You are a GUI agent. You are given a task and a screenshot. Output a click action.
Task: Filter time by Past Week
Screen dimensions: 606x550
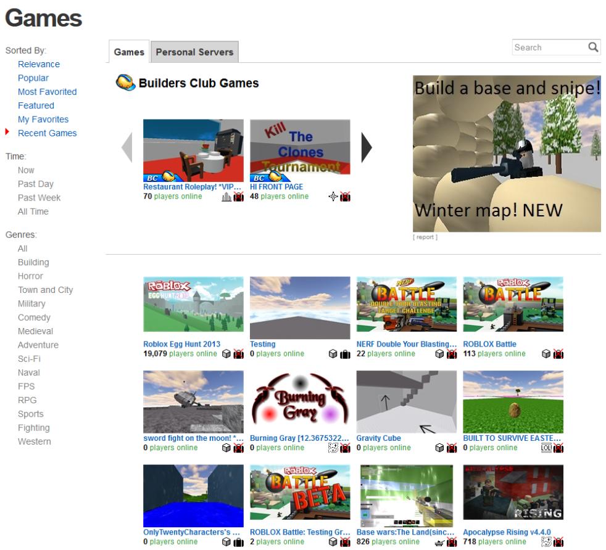(39, 198)
